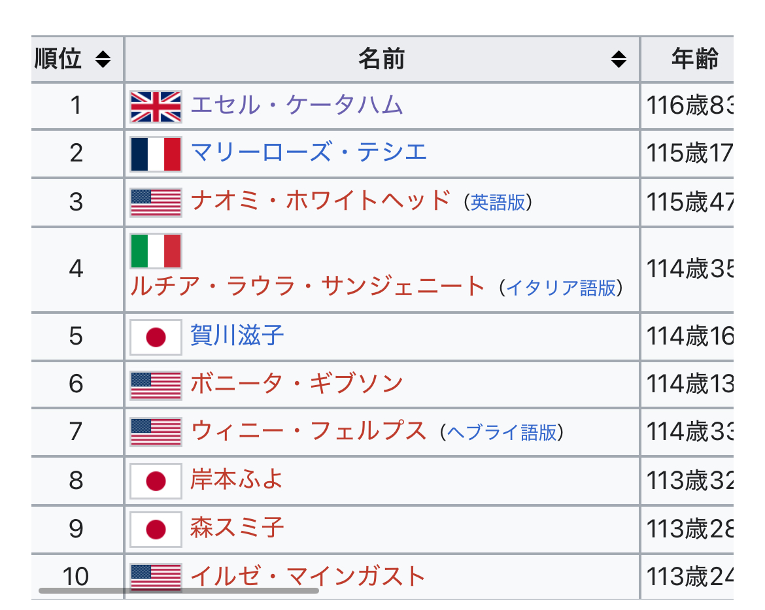This screenshot has height=610, width=765.
Task: Sort table by 順位 column arrows
Action: [x=103, y=60]
